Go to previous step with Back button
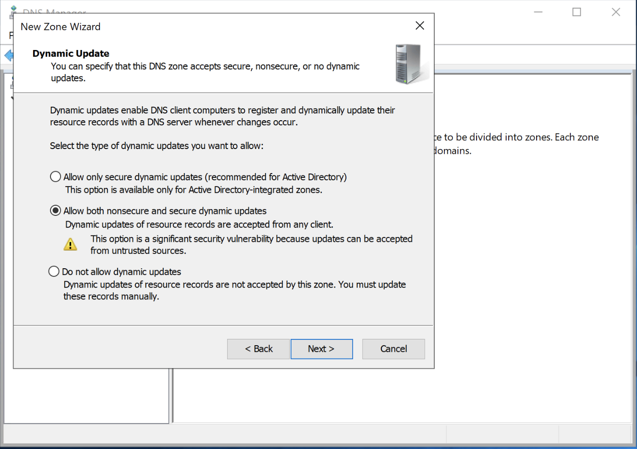The image size is (637, 449). [258, 349]
